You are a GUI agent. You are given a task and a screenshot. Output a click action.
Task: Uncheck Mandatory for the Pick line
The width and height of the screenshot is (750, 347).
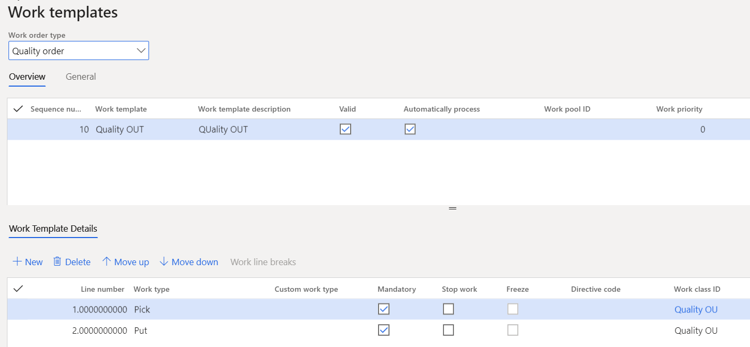point(383,309)
